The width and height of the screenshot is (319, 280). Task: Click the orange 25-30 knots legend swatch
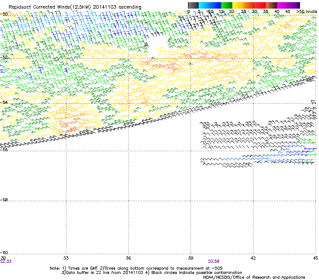pos(249,5)
